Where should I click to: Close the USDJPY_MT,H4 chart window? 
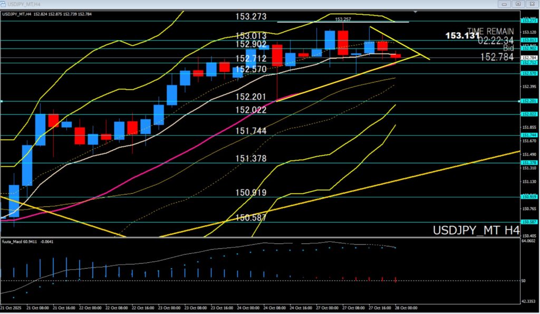[531, 4]
